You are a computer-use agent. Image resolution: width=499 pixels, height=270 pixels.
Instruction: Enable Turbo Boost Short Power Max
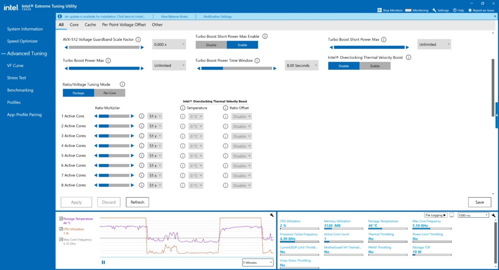243,45
